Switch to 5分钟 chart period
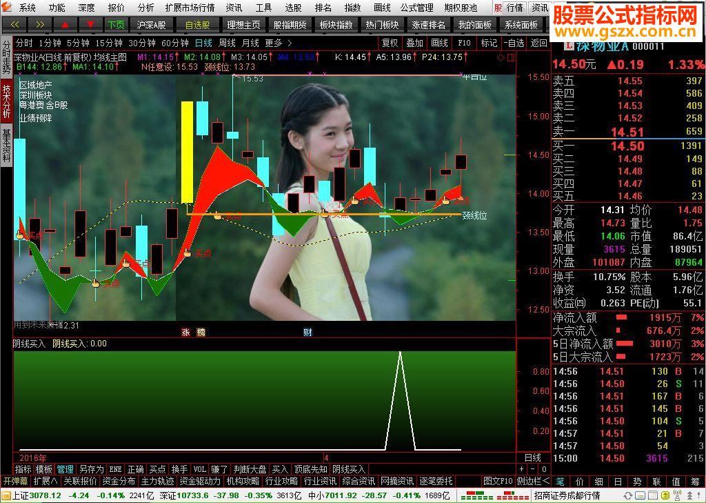 (x=78, y=43)
